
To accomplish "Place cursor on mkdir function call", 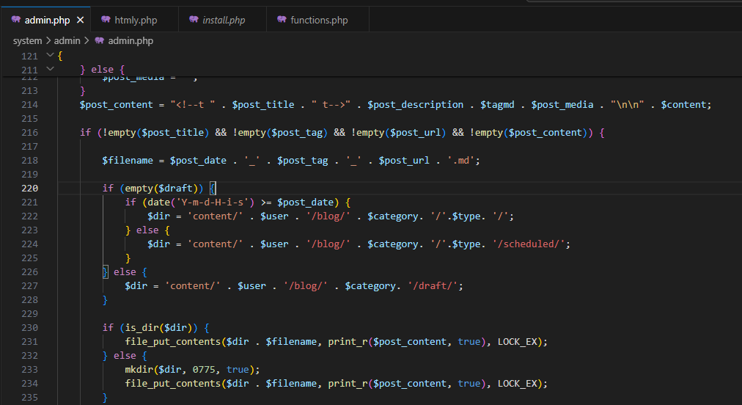I will coord(139,369).
